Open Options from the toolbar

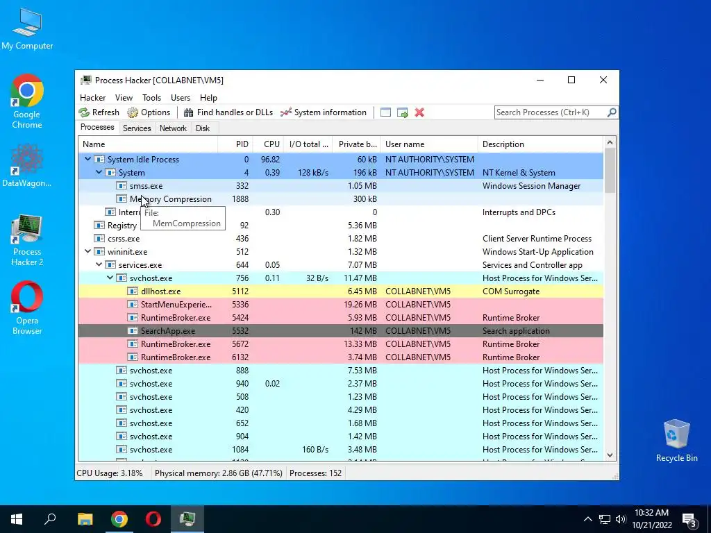pyautogui.click(x=149, y=112)
